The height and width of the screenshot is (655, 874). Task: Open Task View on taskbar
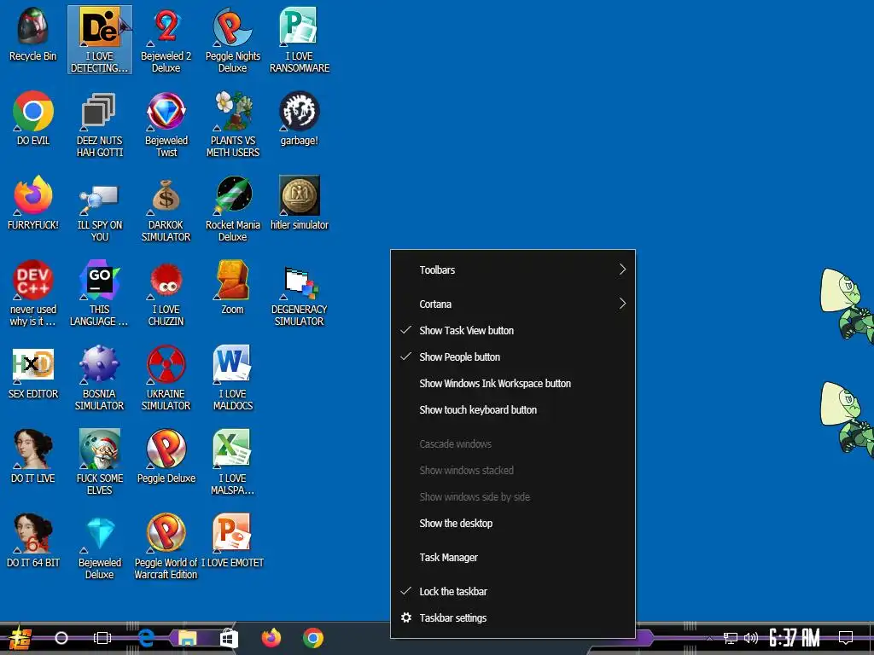point(102,638)
